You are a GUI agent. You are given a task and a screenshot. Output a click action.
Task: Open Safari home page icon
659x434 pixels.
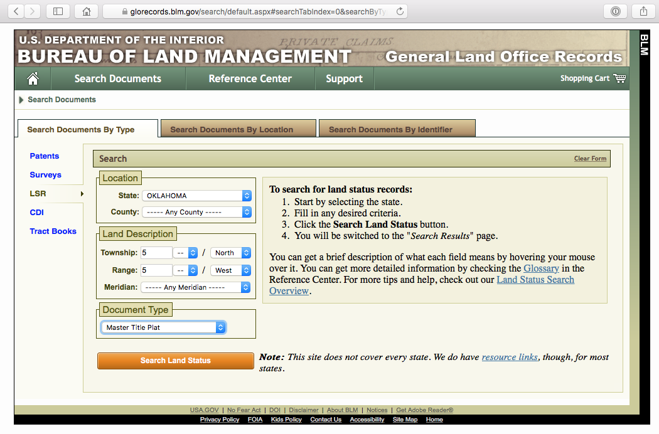click(x=86, y=11)
